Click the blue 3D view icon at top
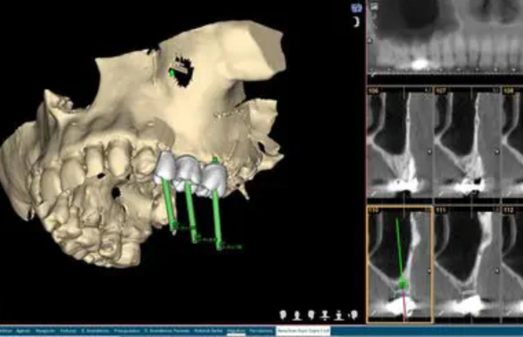Image resolution: width=523 pixels, height=337 pixels. (356, 8)
